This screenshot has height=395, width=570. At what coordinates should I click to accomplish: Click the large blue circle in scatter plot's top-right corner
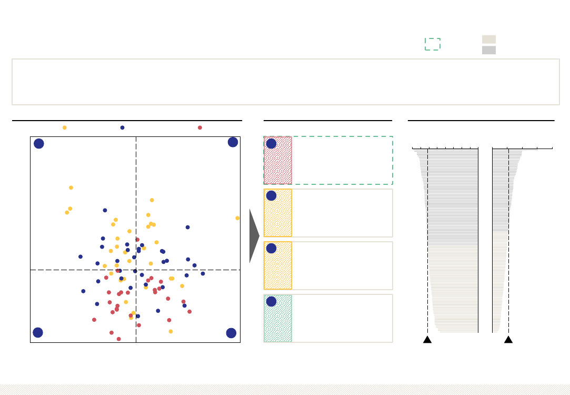(233, 142)
